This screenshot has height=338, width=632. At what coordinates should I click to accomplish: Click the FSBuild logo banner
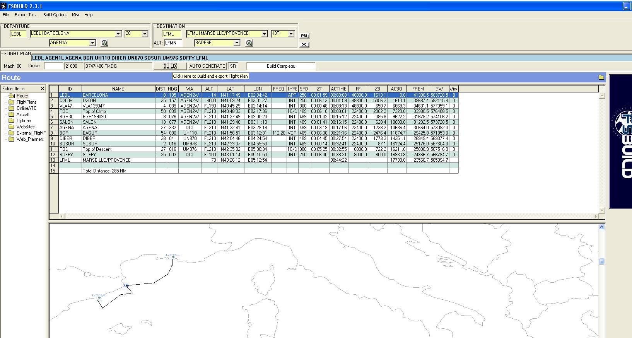click(x=621, y=142)
